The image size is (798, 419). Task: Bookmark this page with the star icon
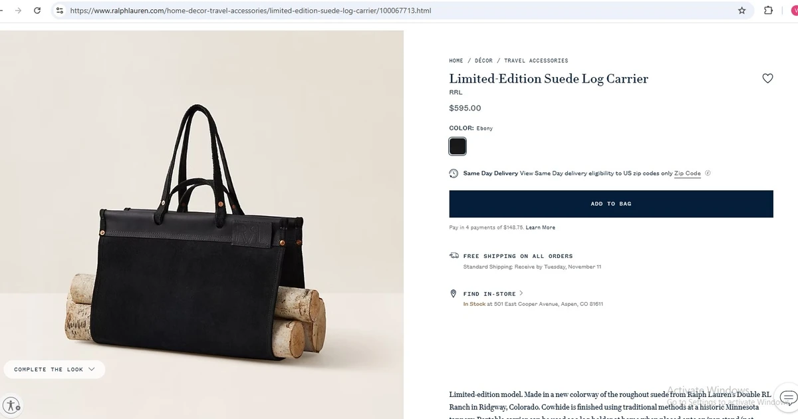tap(742, 11)
